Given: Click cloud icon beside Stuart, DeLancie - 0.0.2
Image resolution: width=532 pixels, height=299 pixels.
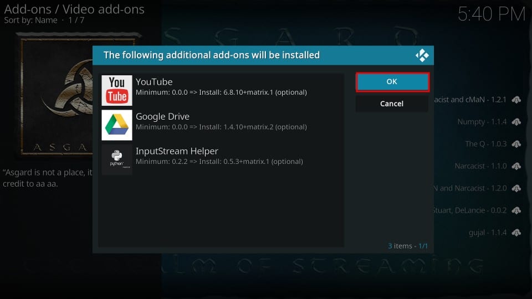Looking at the screenshot, I should click(x=516, y=210).
